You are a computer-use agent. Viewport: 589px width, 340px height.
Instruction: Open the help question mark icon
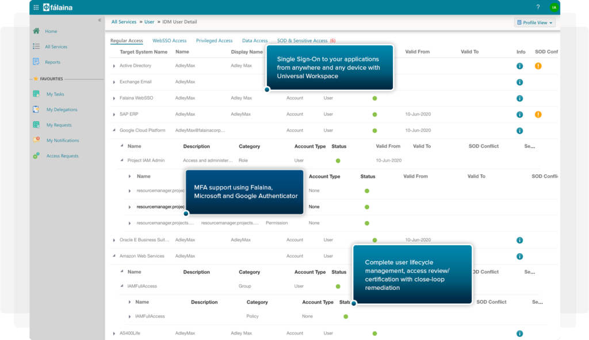tap(538, 7)
